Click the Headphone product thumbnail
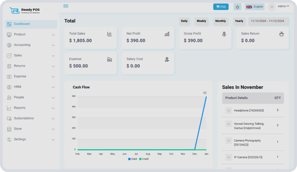Image resolution: width=297 pixels, height=172 pixels. click(229, 110)
